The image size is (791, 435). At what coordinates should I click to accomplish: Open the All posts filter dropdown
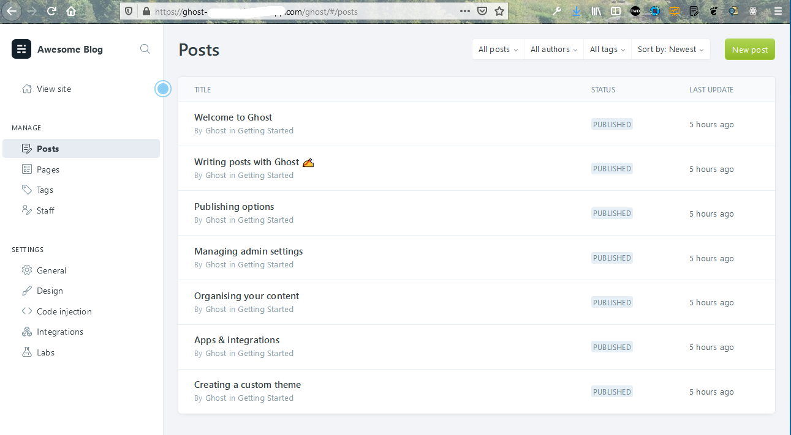(x=498, y=50)
